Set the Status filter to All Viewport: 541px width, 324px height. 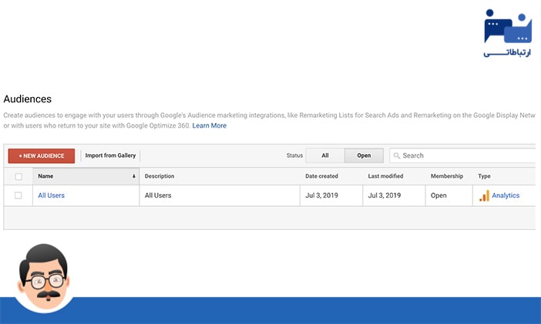coord(325,155)
